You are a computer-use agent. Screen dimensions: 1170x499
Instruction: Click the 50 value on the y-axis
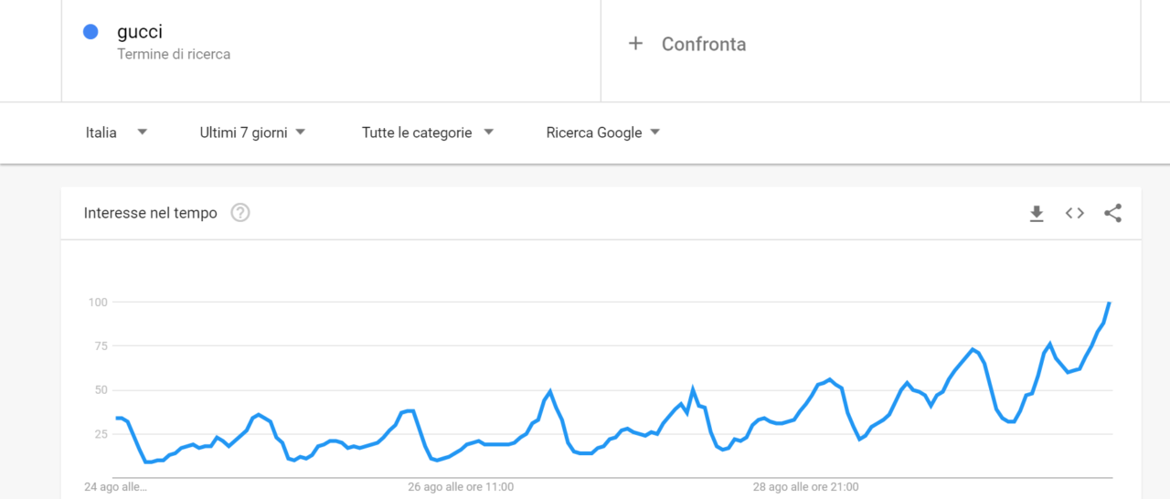pyautogui.click(x=101, y=389)
